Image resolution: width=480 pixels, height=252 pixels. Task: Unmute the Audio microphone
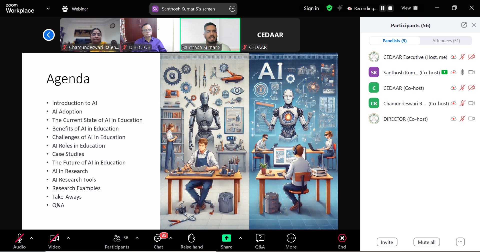pyautogui.click(x=20, y=241)
